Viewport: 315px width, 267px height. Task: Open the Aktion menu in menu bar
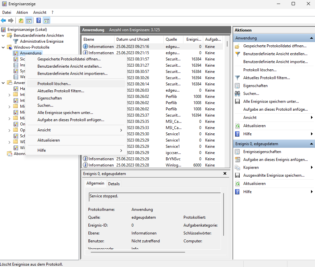(x=22, y=12)
